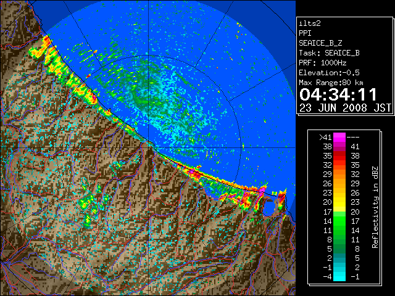Click the 'PRF: 1000Hz' text
The height and width of the screenshot is (296, 395).
(x=323, y=63)
